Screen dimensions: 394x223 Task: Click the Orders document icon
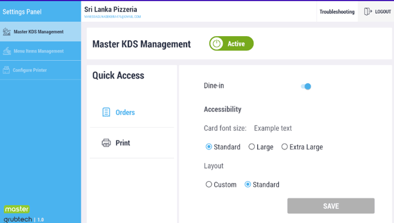point(107,112)
